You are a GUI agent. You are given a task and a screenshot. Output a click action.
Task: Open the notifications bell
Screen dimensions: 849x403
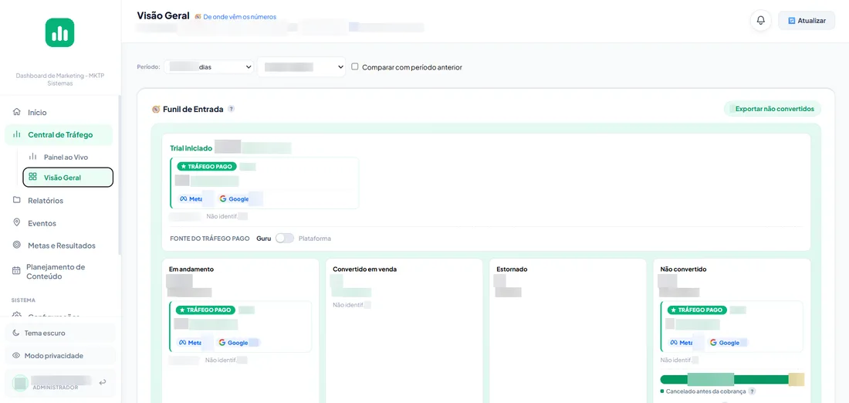761,21
